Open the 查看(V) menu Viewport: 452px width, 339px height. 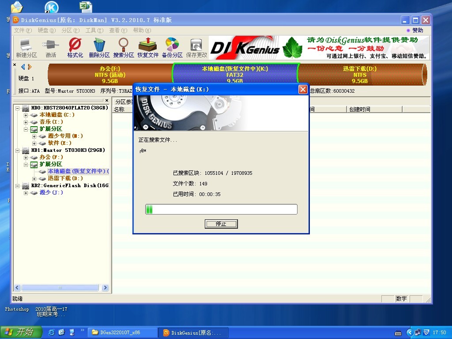(x=118, y=30)
